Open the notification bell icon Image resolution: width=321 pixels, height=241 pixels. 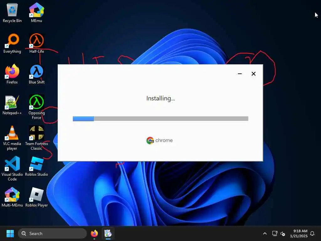pyautogui.click(x=312, y=233)
